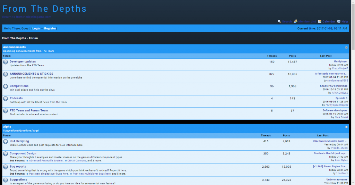Click the forum status icon beside Suggestions

6,180
